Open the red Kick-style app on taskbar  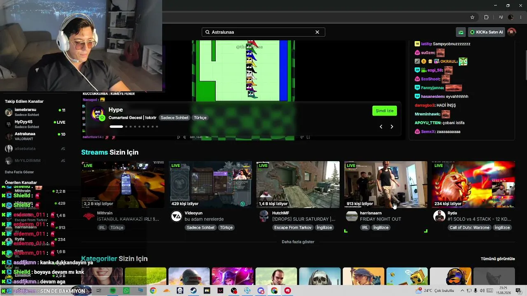288,291
